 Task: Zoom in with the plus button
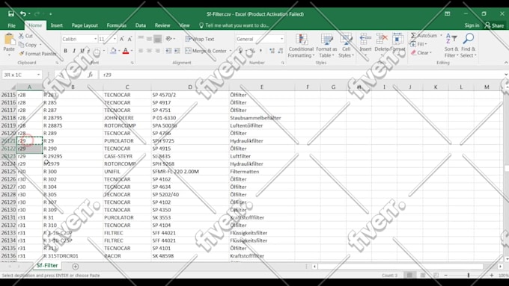coord(492,275)
